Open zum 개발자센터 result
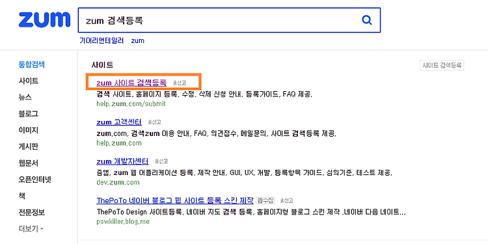Screen dimensions: 488x244 [122, 161]
